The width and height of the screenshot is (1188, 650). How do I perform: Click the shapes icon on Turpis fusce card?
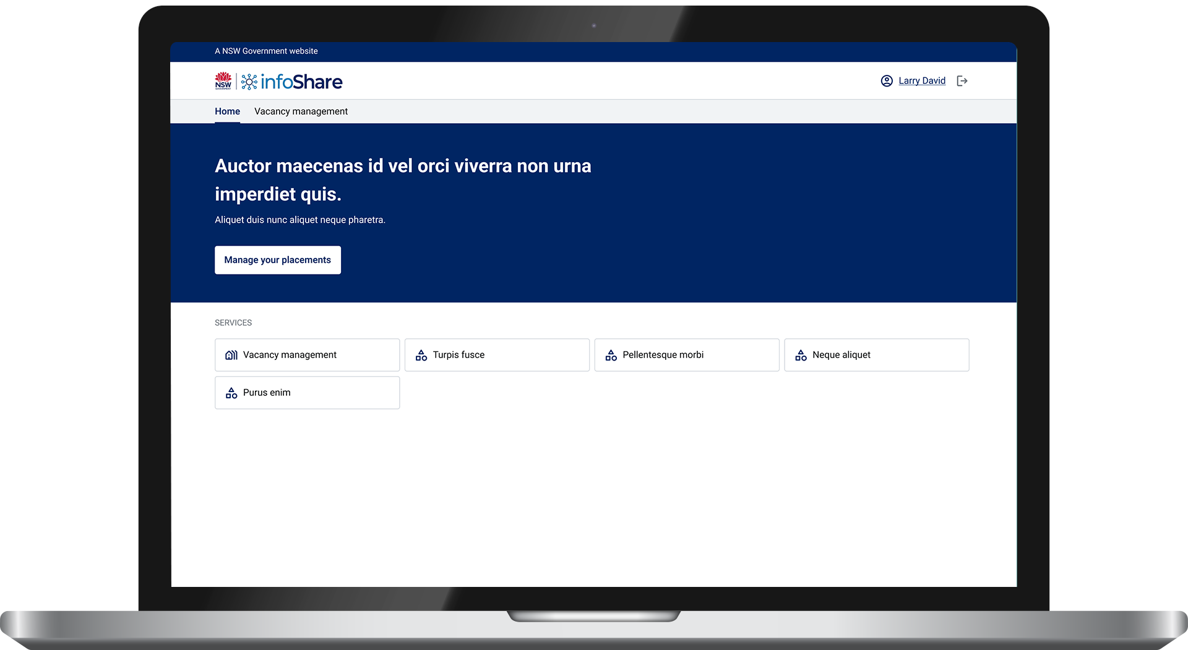click(x=421, y=355)
